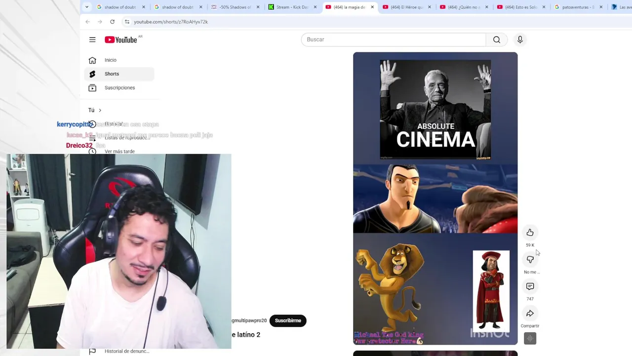Switch to ¿Quién no tab
The image size is (632, 356).
465,7
